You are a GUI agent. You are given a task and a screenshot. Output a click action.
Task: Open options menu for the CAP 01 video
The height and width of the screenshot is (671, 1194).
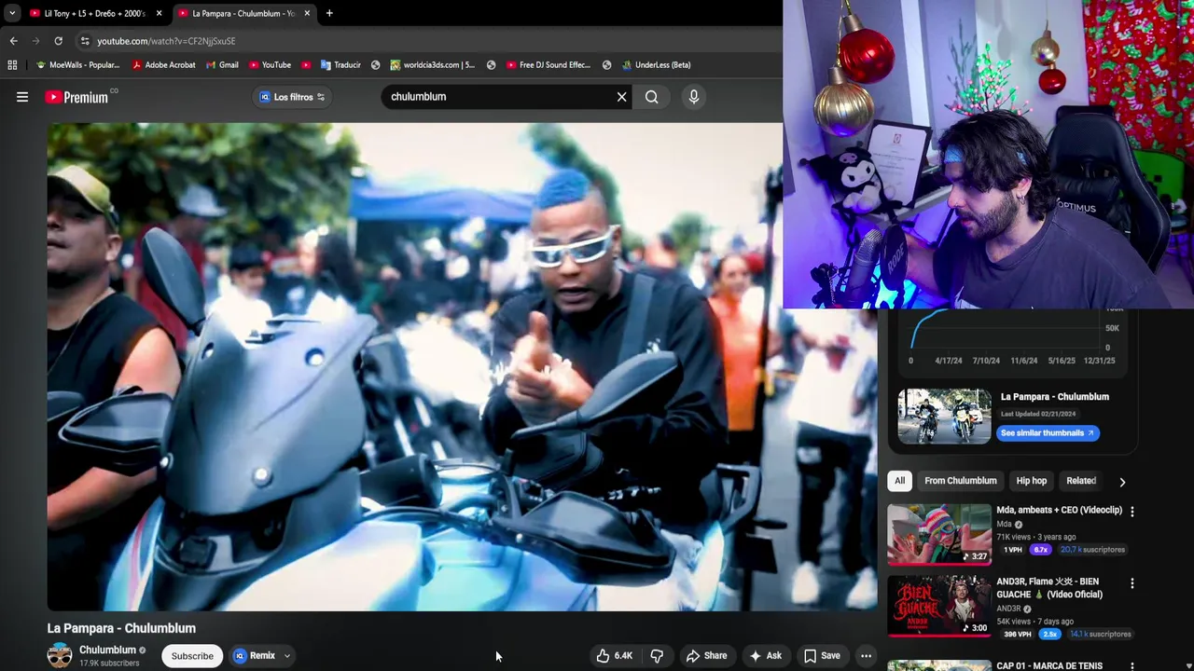1132,666
